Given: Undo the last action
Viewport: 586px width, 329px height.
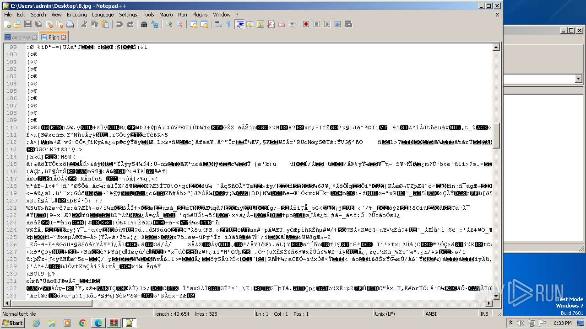Looking at the screenshot, I should 119,24.
